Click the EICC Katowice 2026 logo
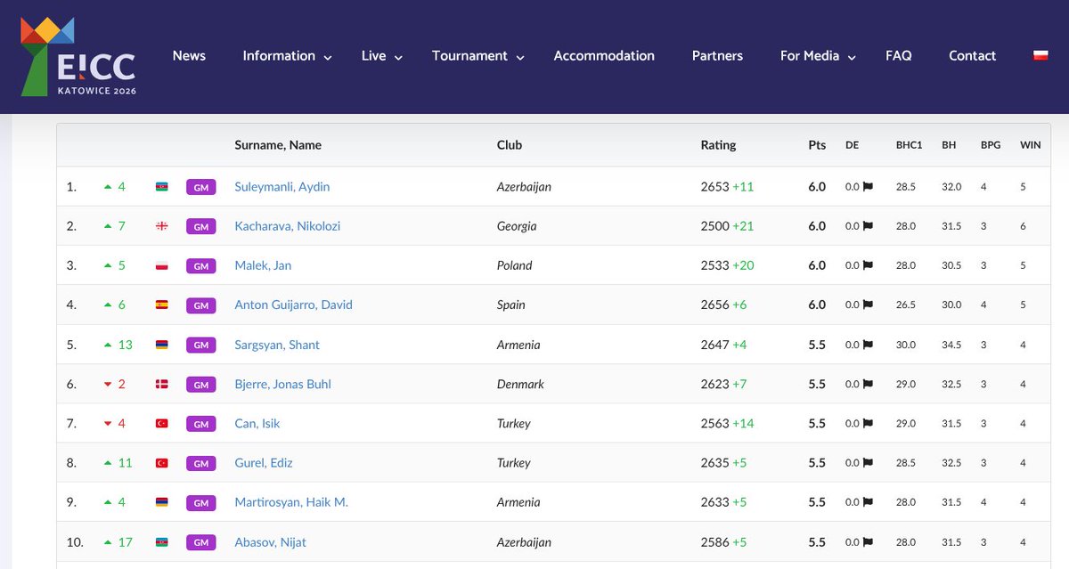 [x=78, y=57]
